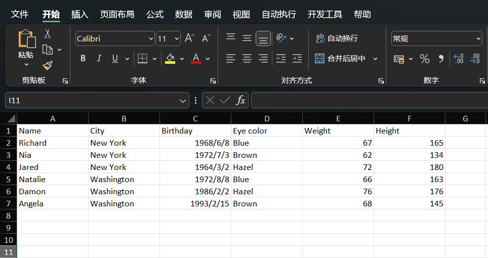This screenshot has height=258, width=488.
Task: Select the cell with birthday 1993/2/15
Action: [195, 203]
